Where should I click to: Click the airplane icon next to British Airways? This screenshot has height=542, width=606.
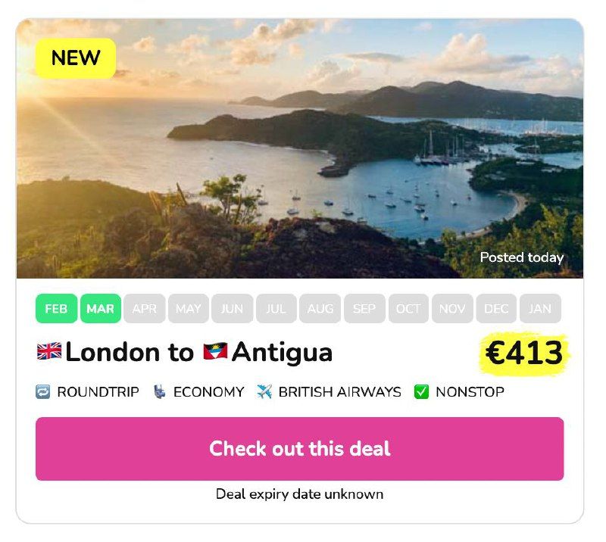click(264, 391)
